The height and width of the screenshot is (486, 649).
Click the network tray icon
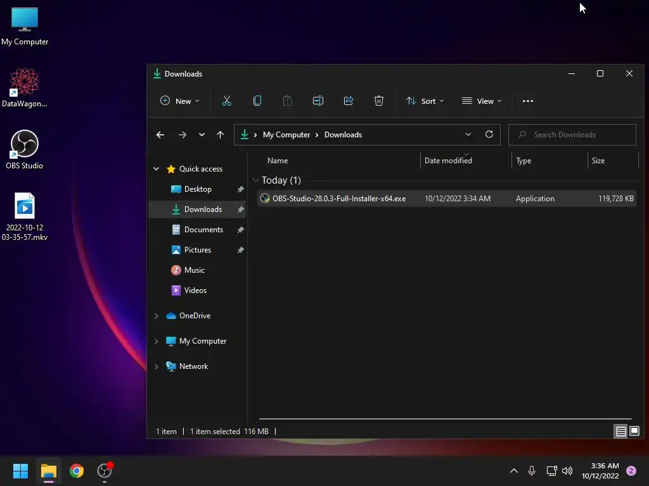coord(551,471)
